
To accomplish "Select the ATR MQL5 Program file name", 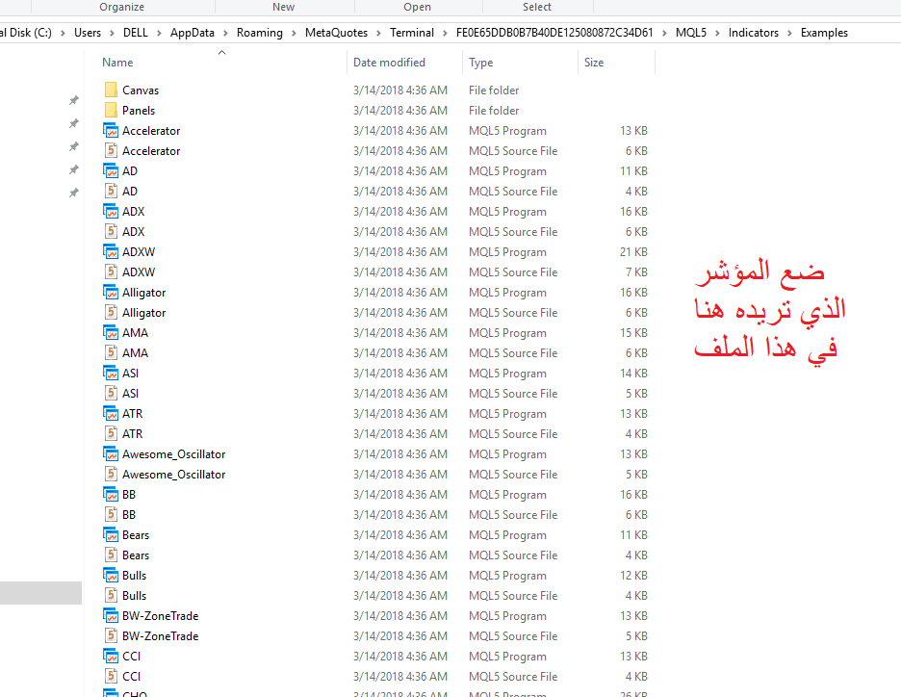I will pyautogui.click(x=132, y=414).
